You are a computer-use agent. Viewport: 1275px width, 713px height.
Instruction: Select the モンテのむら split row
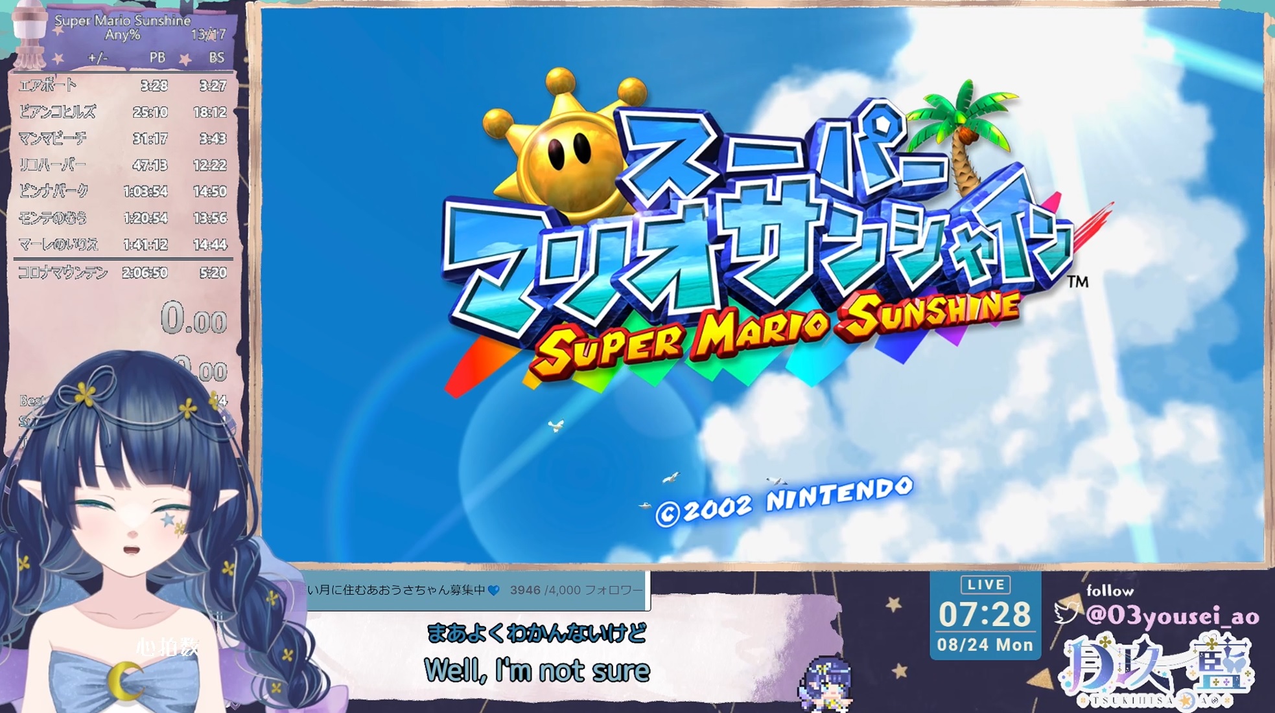[123, 218]
